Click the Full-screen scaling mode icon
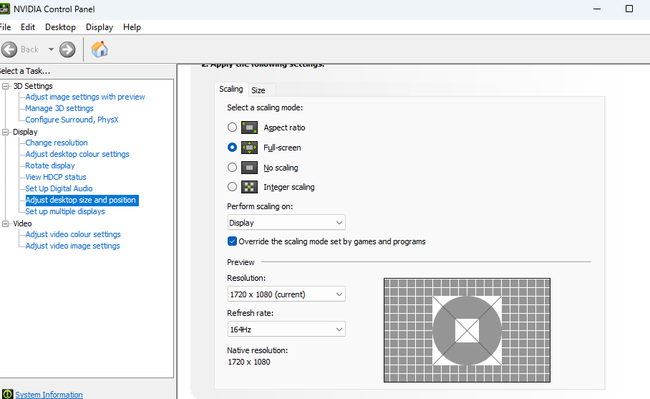The image size is (650, 399). (249, 148)
